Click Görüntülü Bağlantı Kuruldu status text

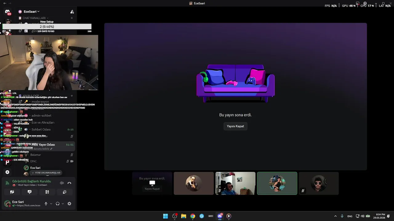point(31,181)
